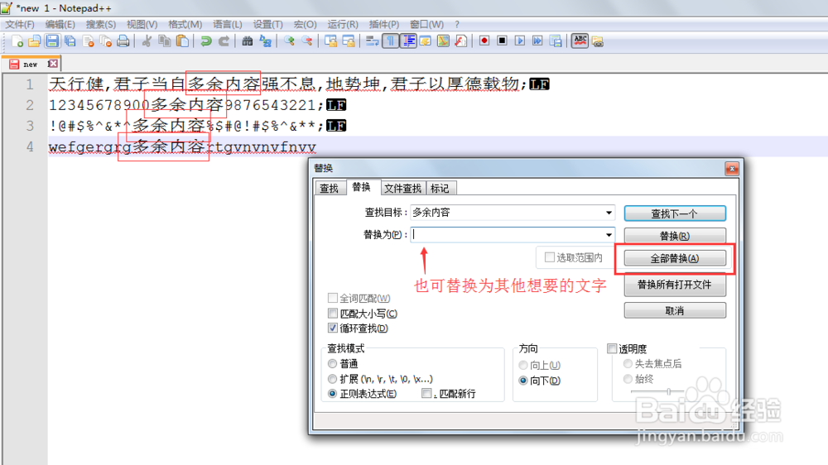Select the 向下 direction radio
Viewport: 828px width, 465px height.
[522, 381]
